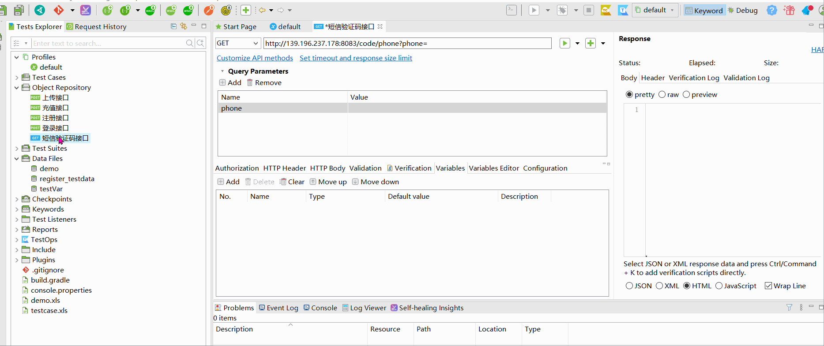
Task: Collapse the Query Parameters section
Action: click(222, 71)
